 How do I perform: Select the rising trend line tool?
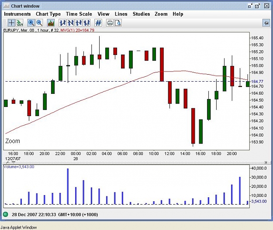click(62, 23)
